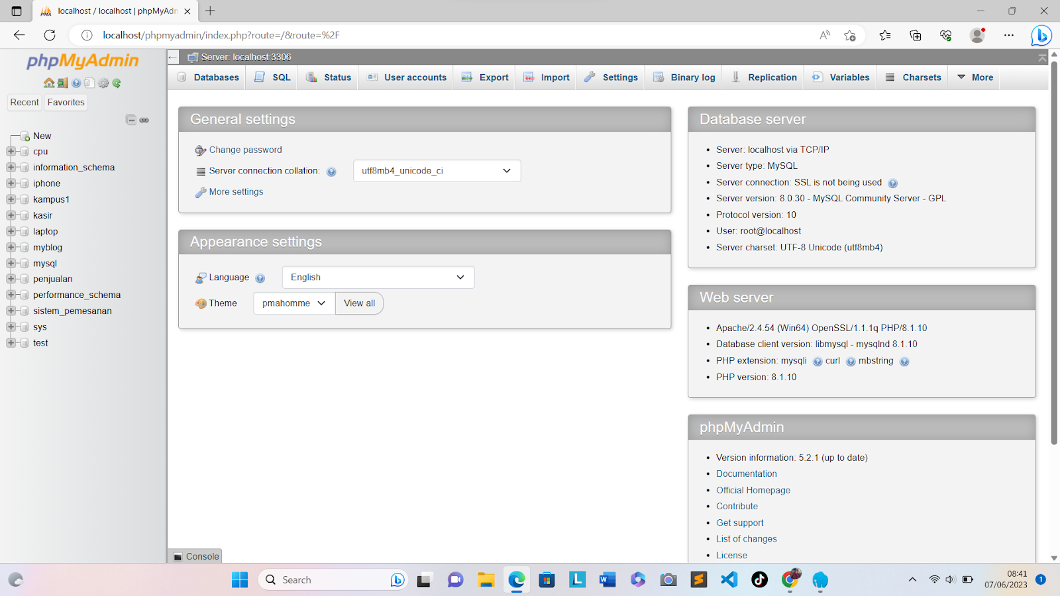Expand the kampus1 database node
Image resolution: width=1060 pixels, height=596 pixels.
(11, 199)
